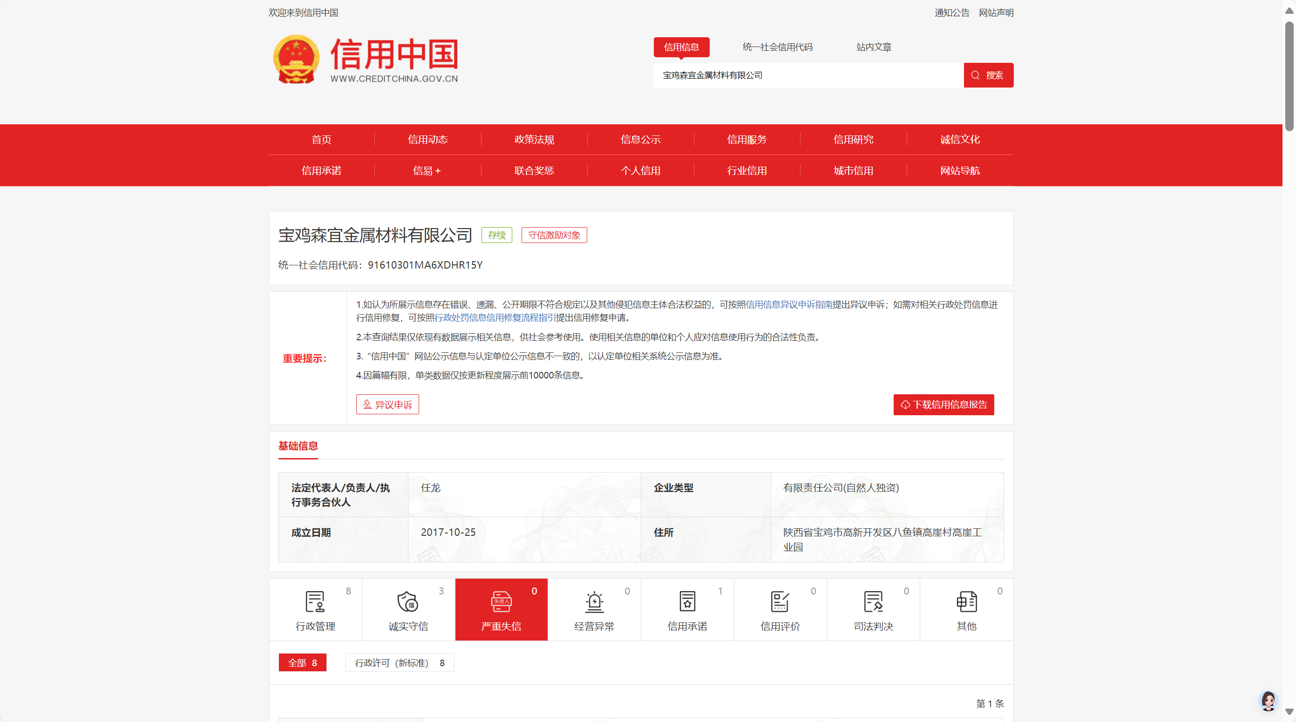The height and width of the screenshot is (722, 1296).
Task: Click the 异议申诉 button
Action: (387, 404)
